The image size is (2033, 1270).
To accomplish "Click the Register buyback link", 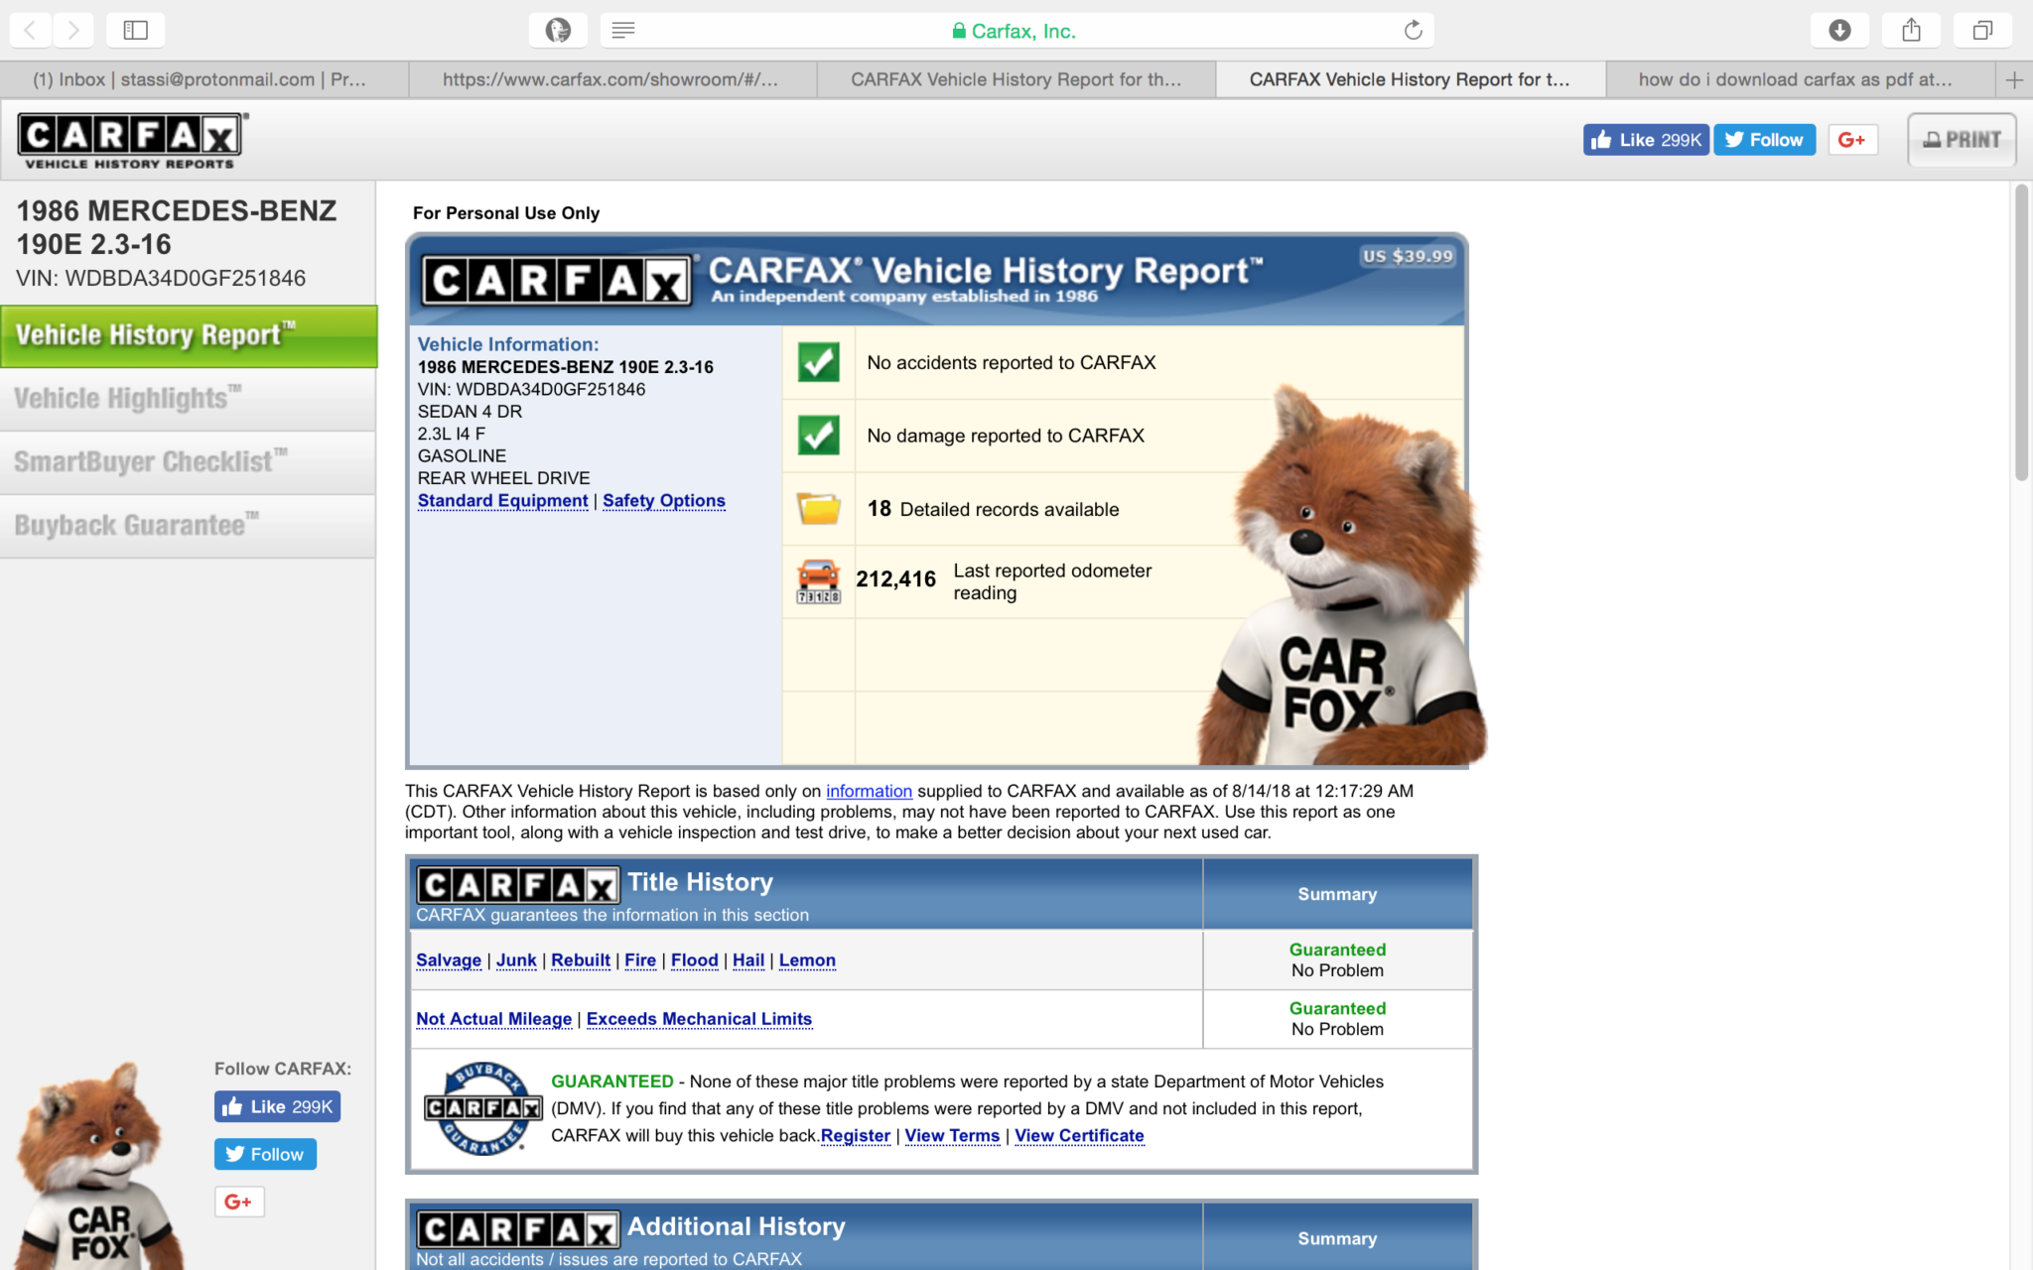I will point(855,1135).
